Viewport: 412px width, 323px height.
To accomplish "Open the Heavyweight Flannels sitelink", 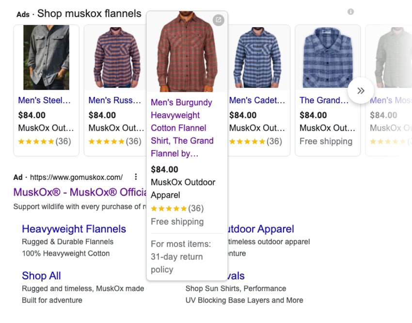I will coord(74,229).
